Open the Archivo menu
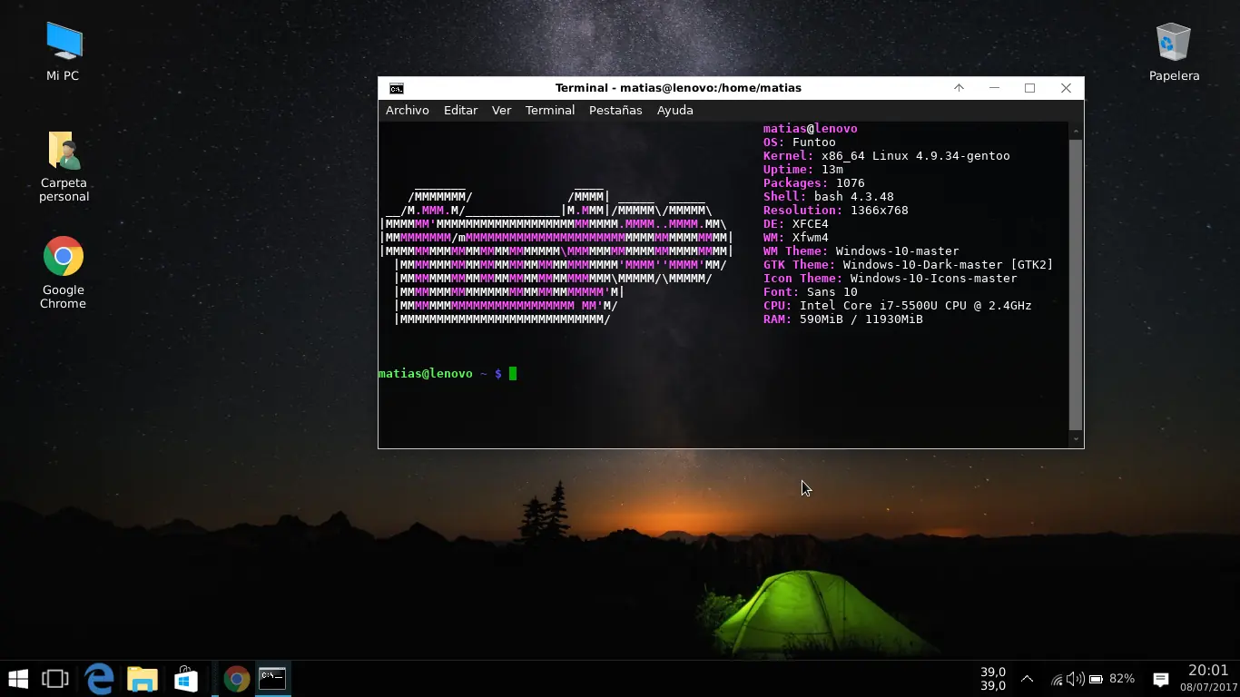 407,110
